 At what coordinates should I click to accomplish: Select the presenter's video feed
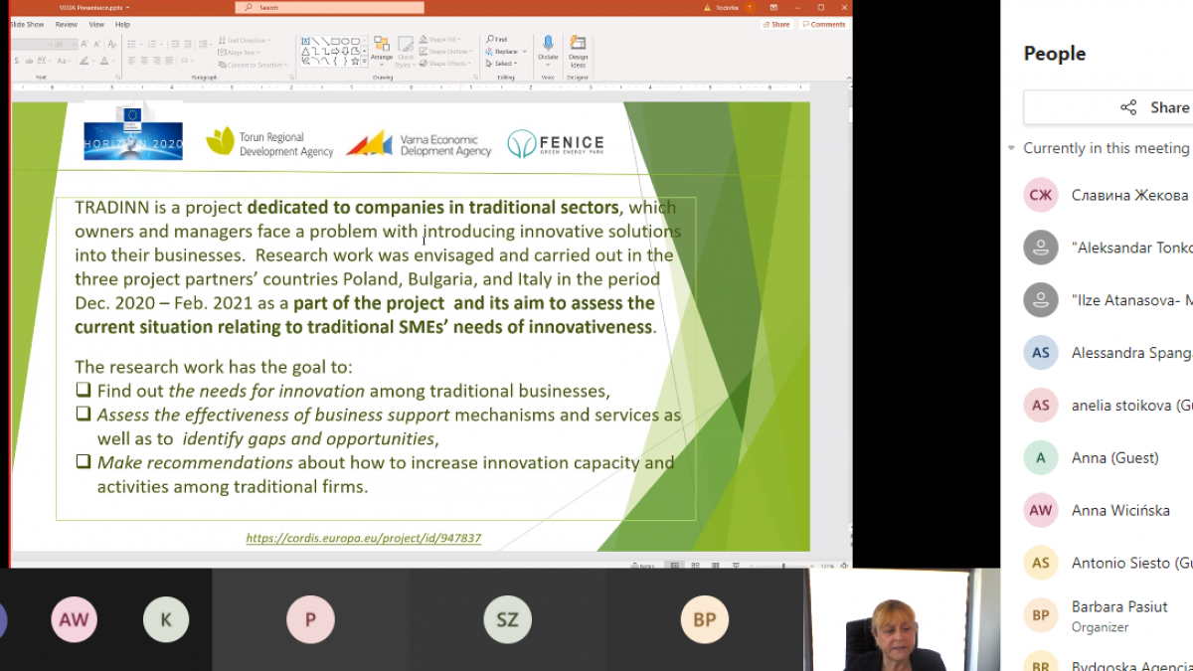pos(902,620)
